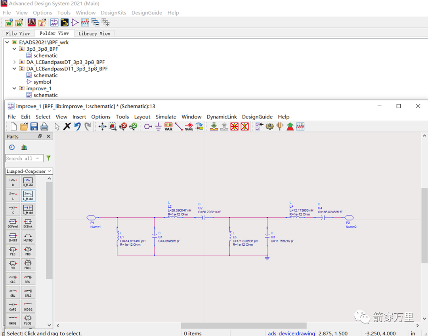Expand the DA_LCBandpassDT_3p3_3p8_BPF cell
The height and width of the screenshot is (336, 428).
coord(15,62)
